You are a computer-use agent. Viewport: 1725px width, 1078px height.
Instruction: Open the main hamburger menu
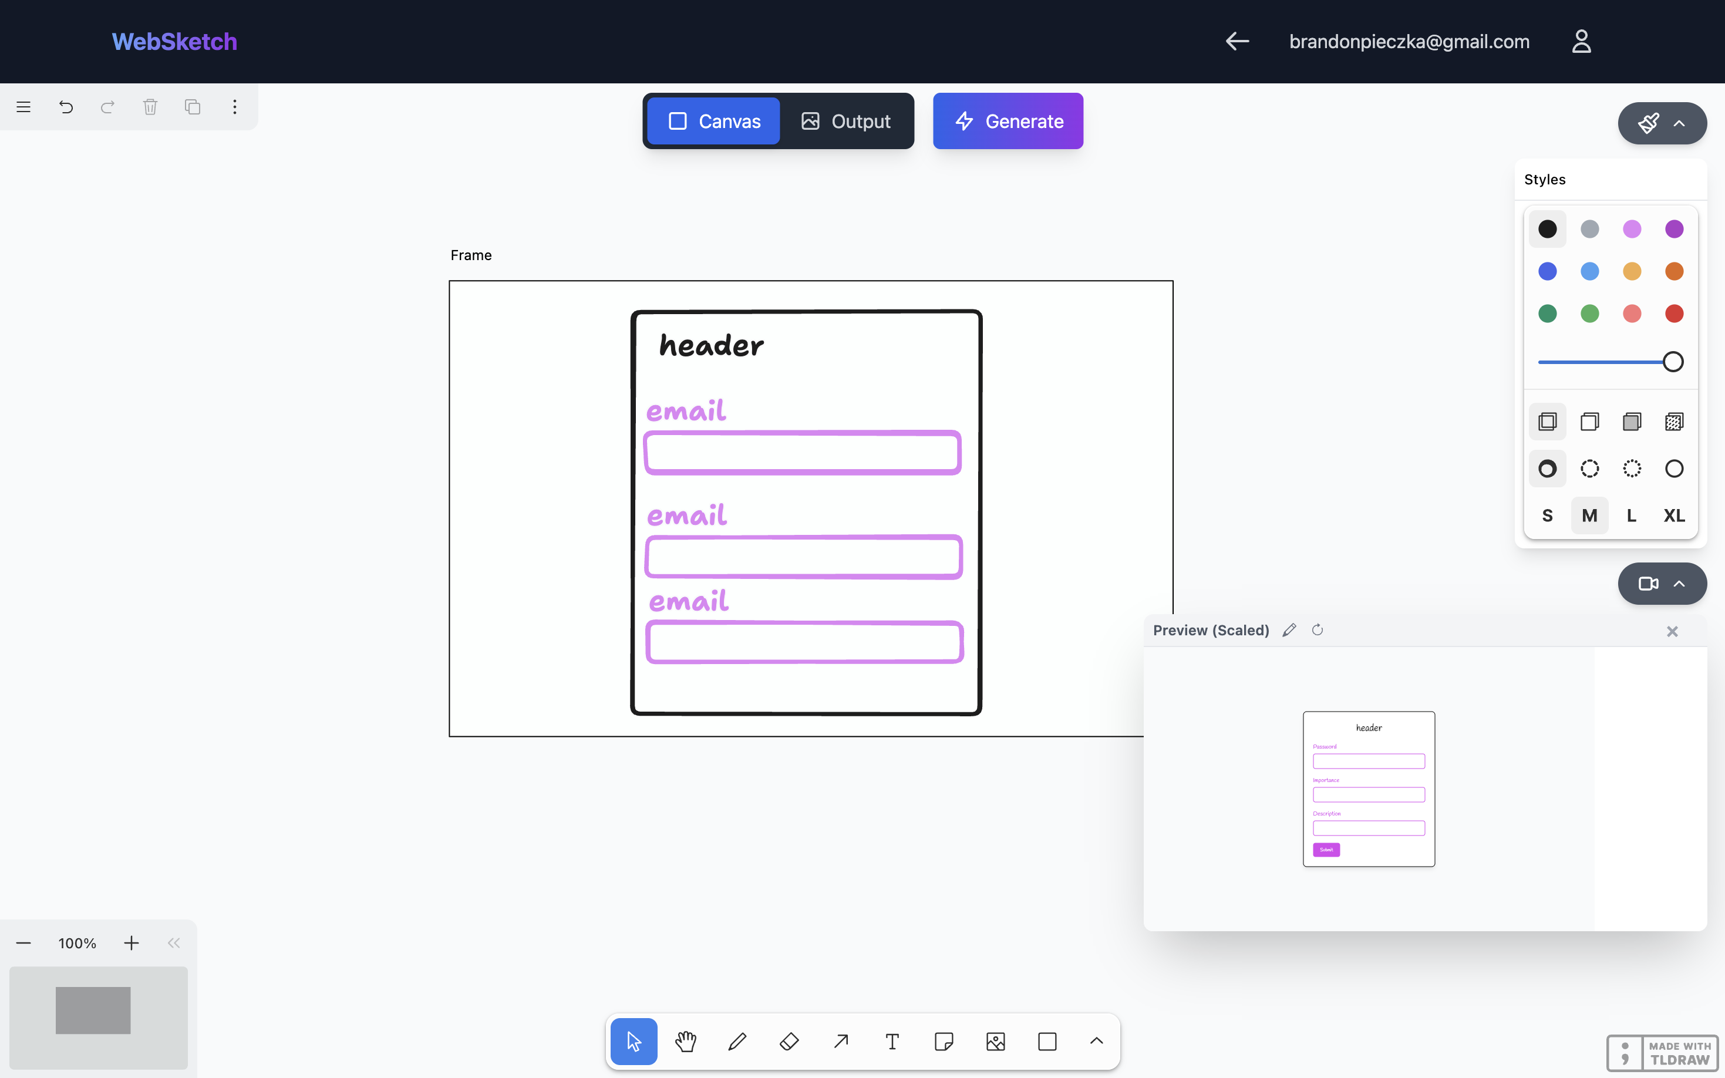23,107
